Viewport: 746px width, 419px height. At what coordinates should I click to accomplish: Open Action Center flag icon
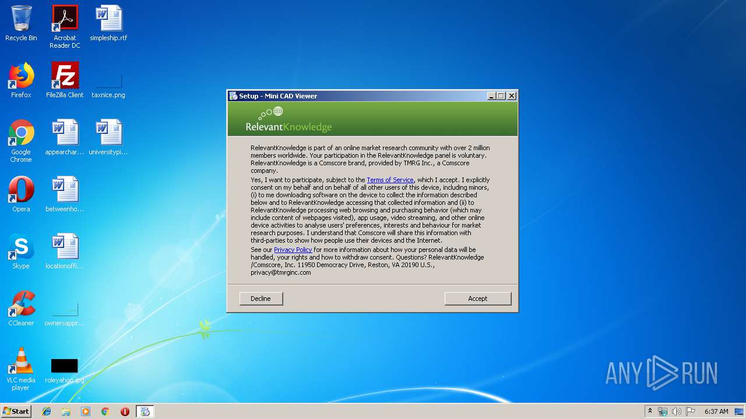pyautogui.click(x=691, y=411)
